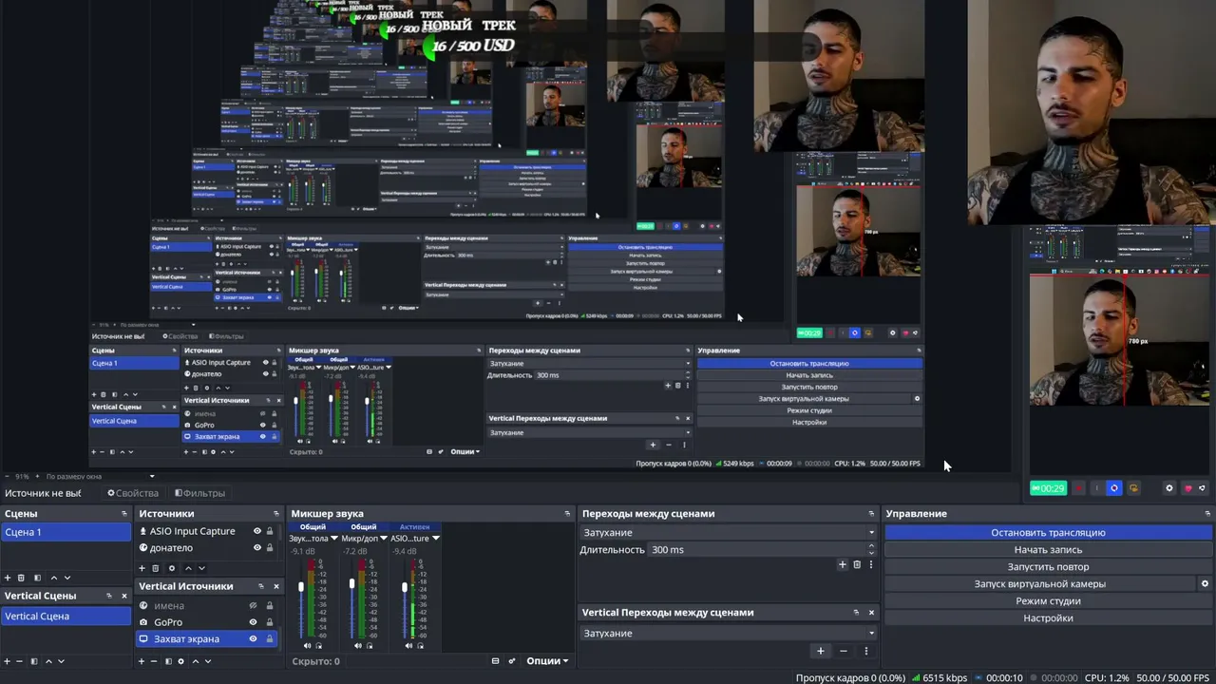The width and height of the screenshot is (1216, 684).
Task: Open scene filters in Сцены dock
Action: tap(37, 578)
